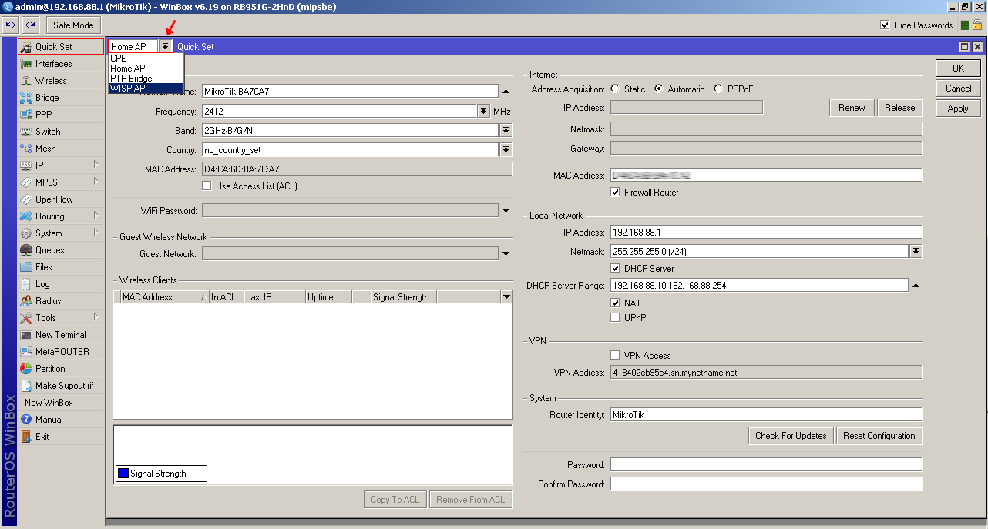
Task: Open MetaROUTER via its sidebar icon
Action: (26, 352)
